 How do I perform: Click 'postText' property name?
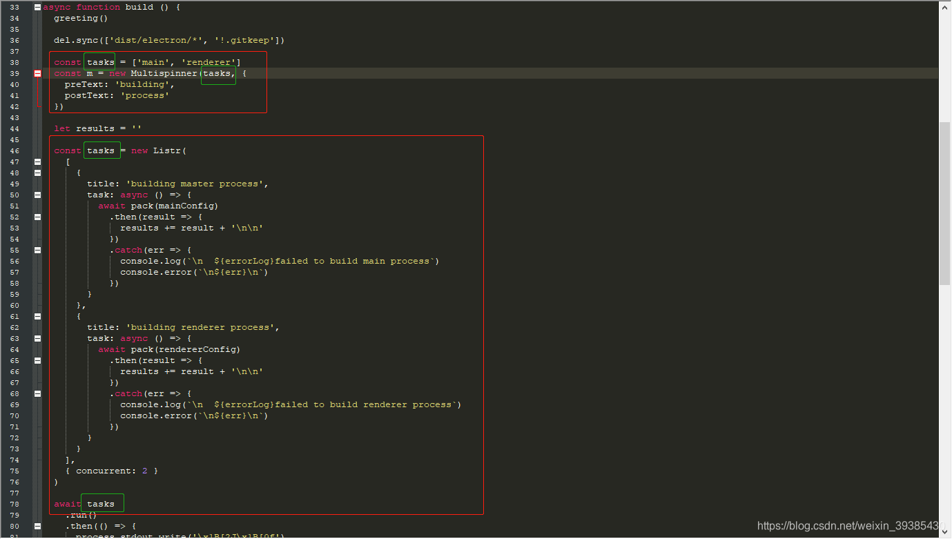click(x=87, y=95)
